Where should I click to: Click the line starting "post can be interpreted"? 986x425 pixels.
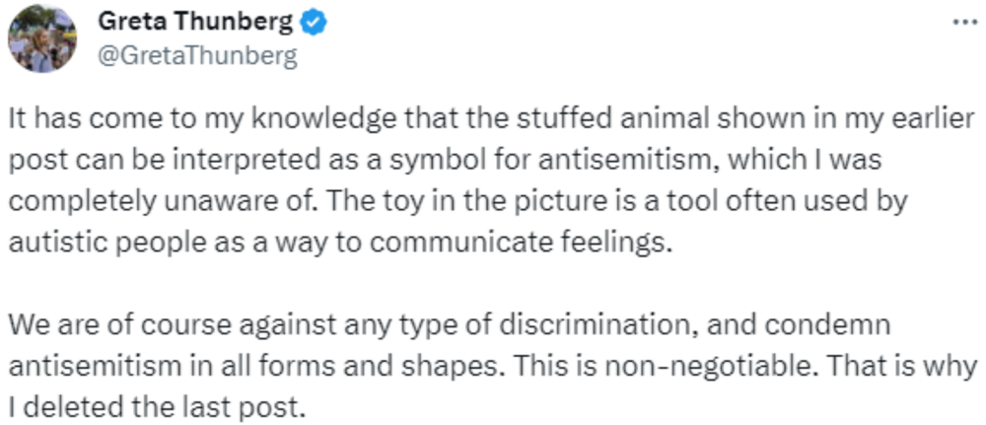click(x=446, y=161)
